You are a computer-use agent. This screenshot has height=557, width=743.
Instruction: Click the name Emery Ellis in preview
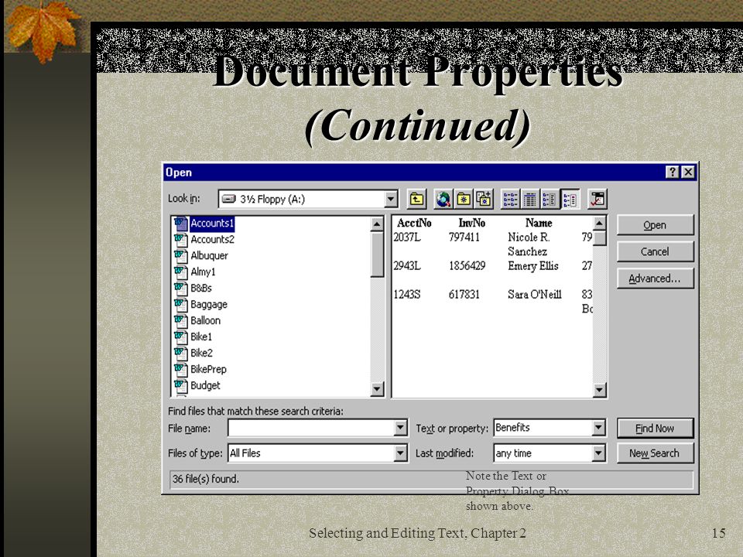[533, 265]
